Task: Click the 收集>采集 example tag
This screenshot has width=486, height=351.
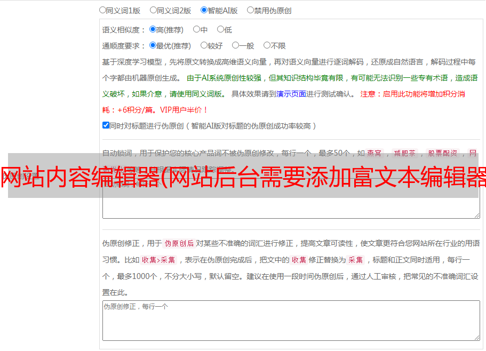Action: pos(158,260)
